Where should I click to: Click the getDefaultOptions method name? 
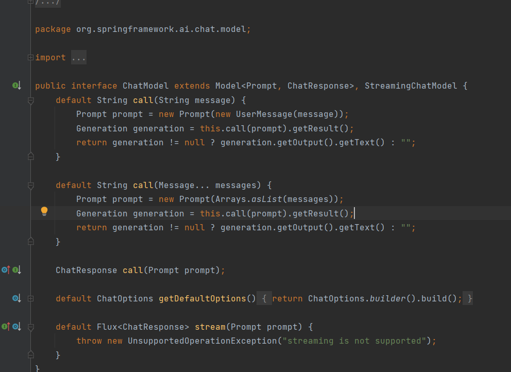[x=202, y=298]
